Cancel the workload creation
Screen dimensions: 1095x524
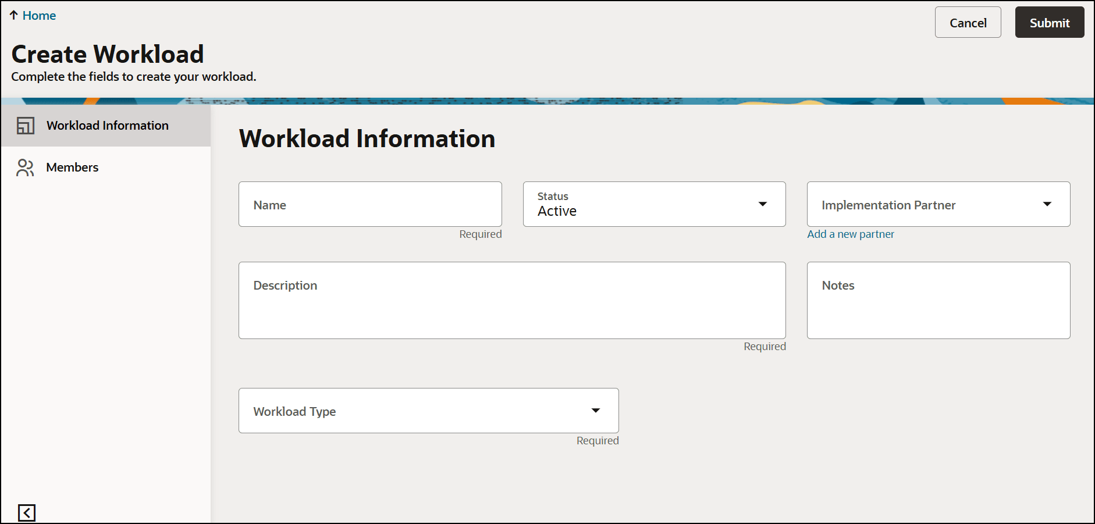[968, 22]
